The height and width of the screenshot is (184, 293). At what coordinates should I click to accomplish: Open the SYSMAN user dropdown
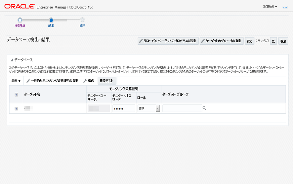[270, 7]
